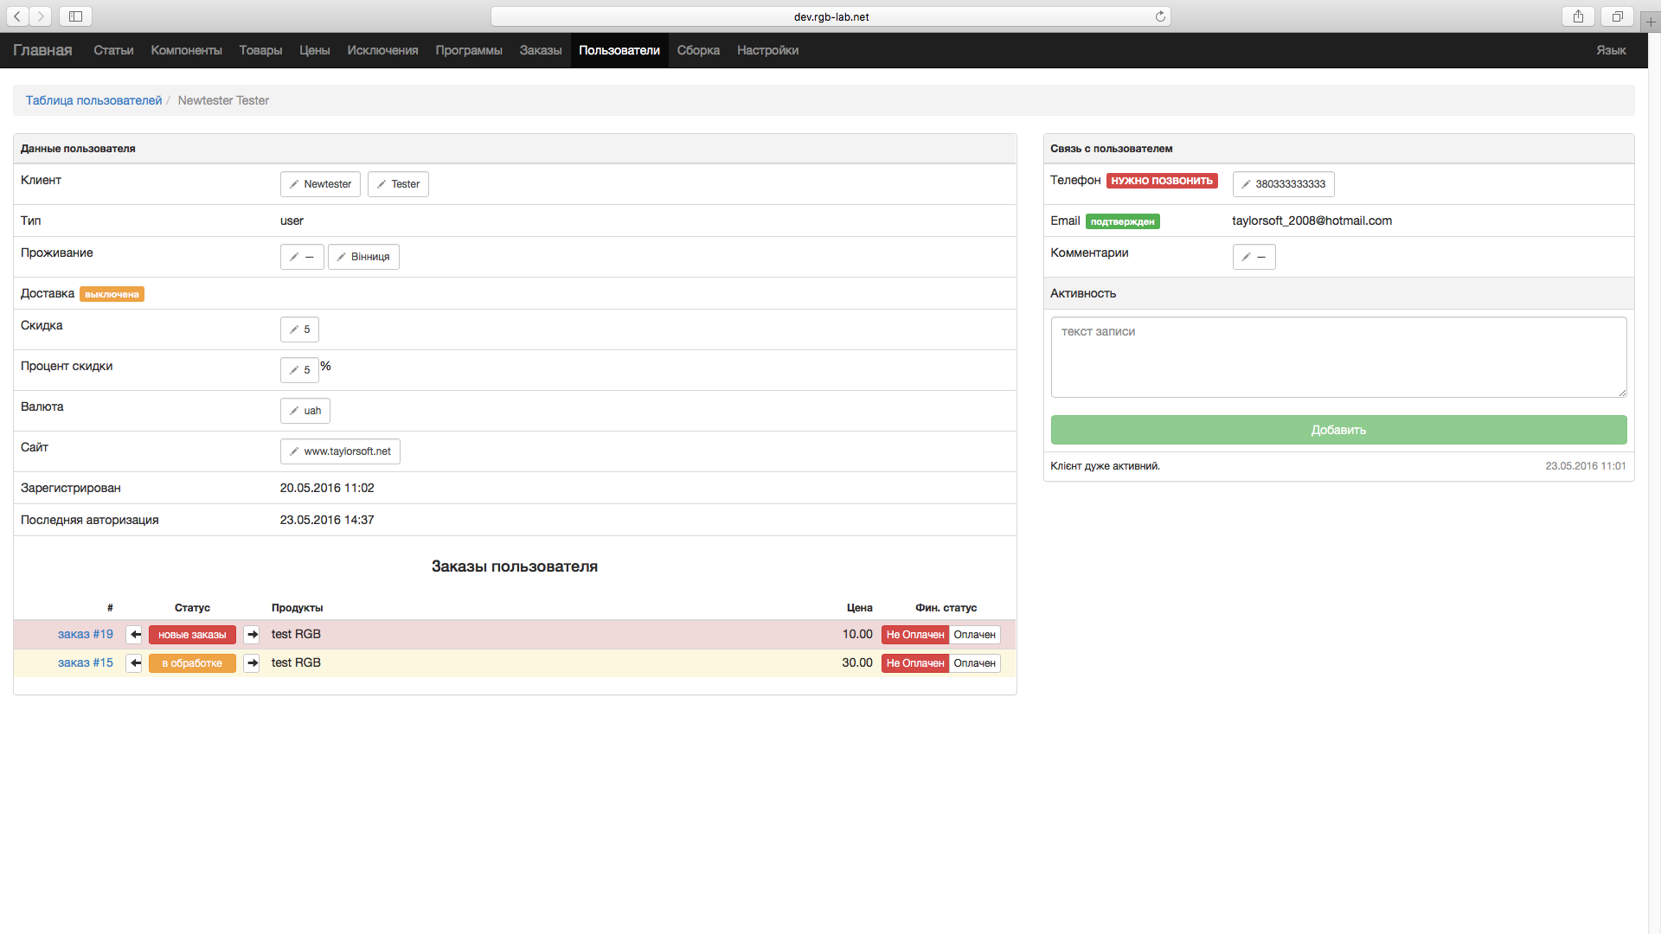
Task: Edit the uah currency selector
Action: coord(305,411)
